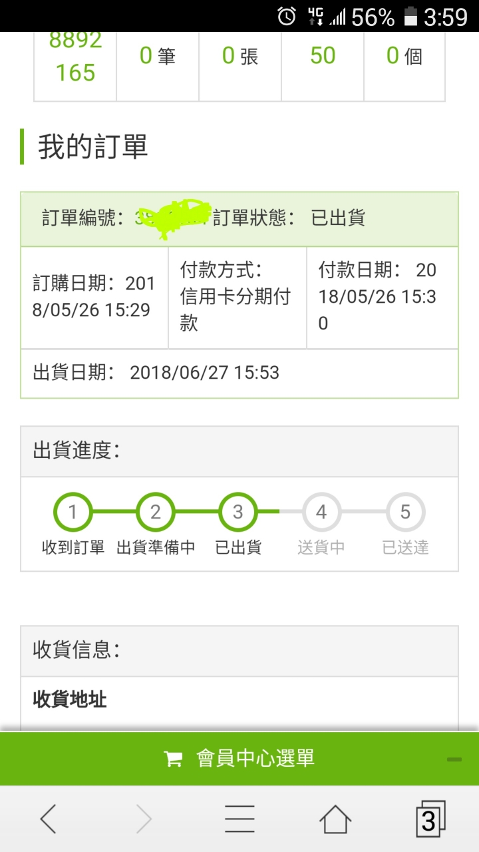Open the browser hamburger menu
This screenshot has height=852, width=479.
(239, 819)
